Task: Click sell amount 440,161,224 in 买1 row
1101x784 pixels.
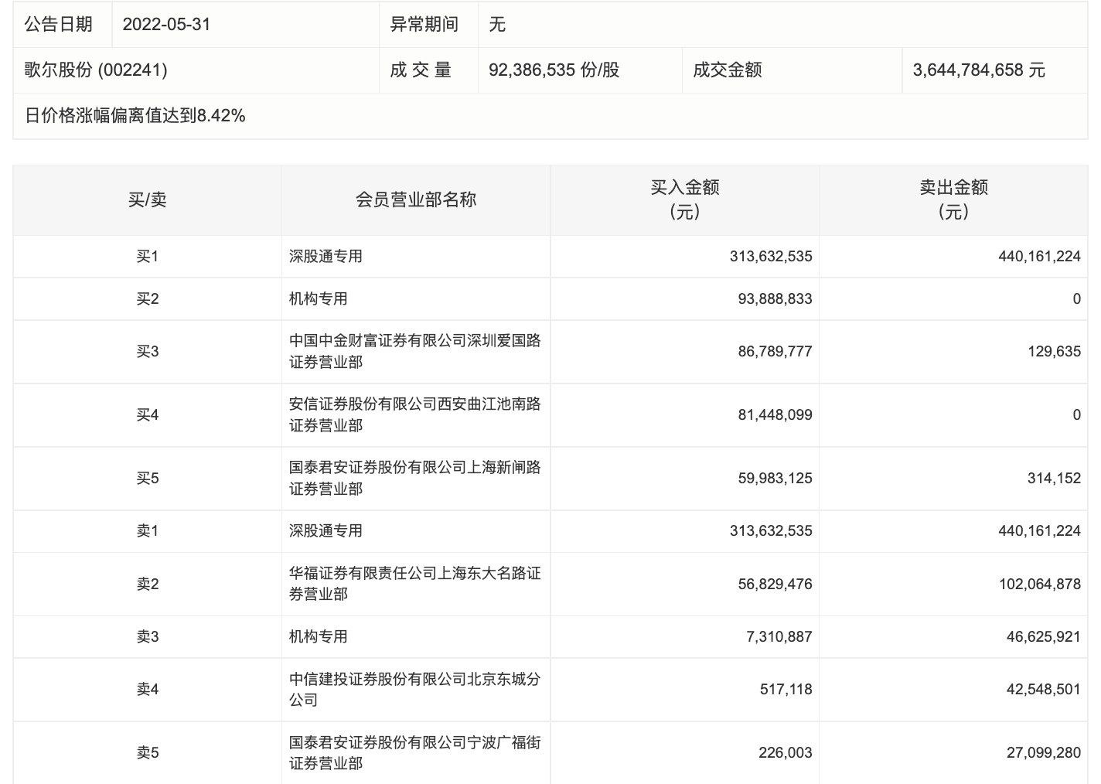Action: coord(1039,256)
